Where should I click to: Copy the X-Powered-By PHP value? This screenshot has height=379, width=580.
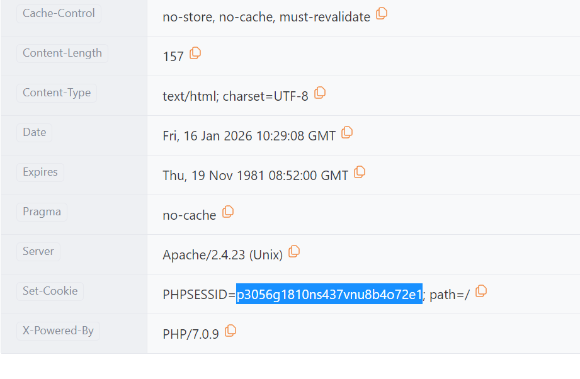click(x=230, y=331)
